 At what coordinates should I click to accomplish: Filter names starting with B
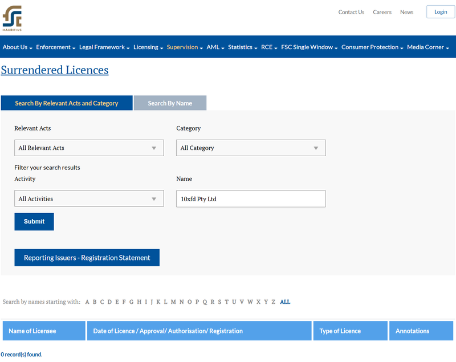[x=95, y=302]
